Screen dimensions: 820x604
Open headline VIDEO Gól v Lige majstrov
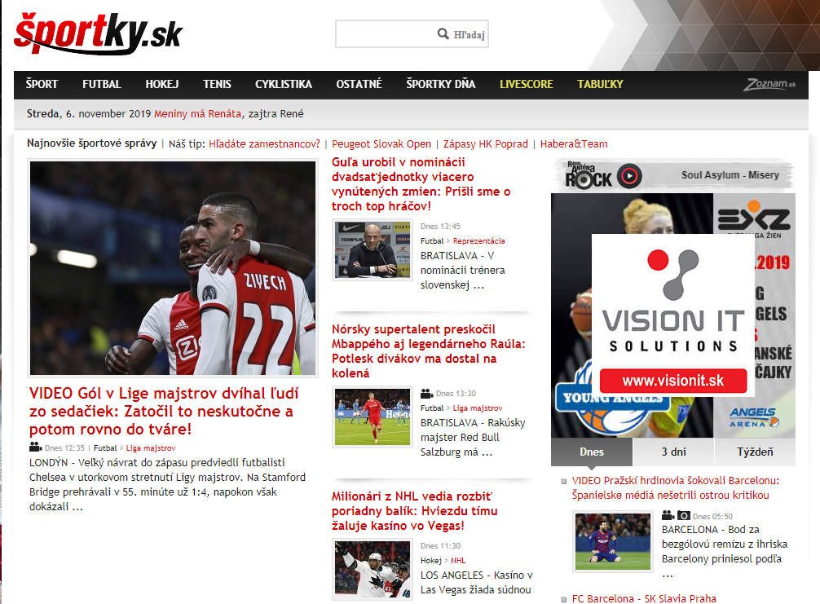click(164, 411)
